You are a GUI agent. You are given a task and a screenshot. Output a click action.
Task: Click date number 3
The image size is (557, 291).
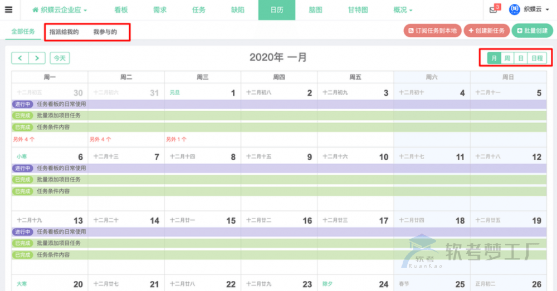(x=386, y=93)
